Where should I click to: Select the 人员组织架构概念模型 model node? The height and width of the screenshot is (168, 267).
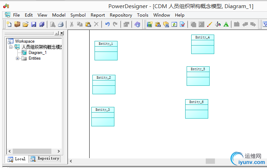point(42,47)
